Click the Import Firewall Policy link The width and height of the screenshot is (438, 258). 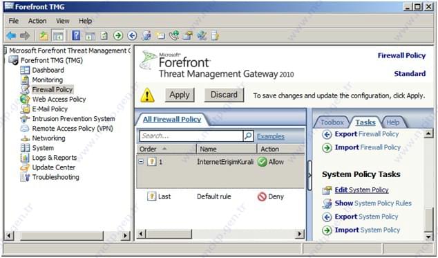(x=368, y=147)
